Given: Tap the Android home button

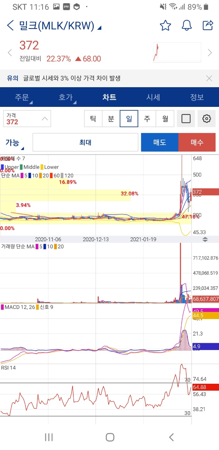Looking at the screenshot, I should [110, 437].
